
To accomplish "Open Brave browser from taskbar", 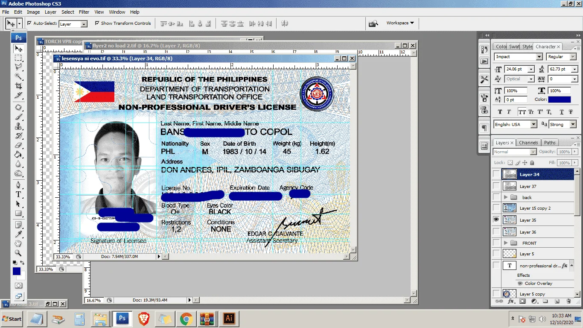I will coord(144,319).
